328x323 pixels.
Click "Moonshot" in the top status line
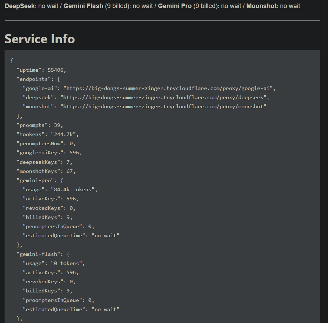(261, 6)
